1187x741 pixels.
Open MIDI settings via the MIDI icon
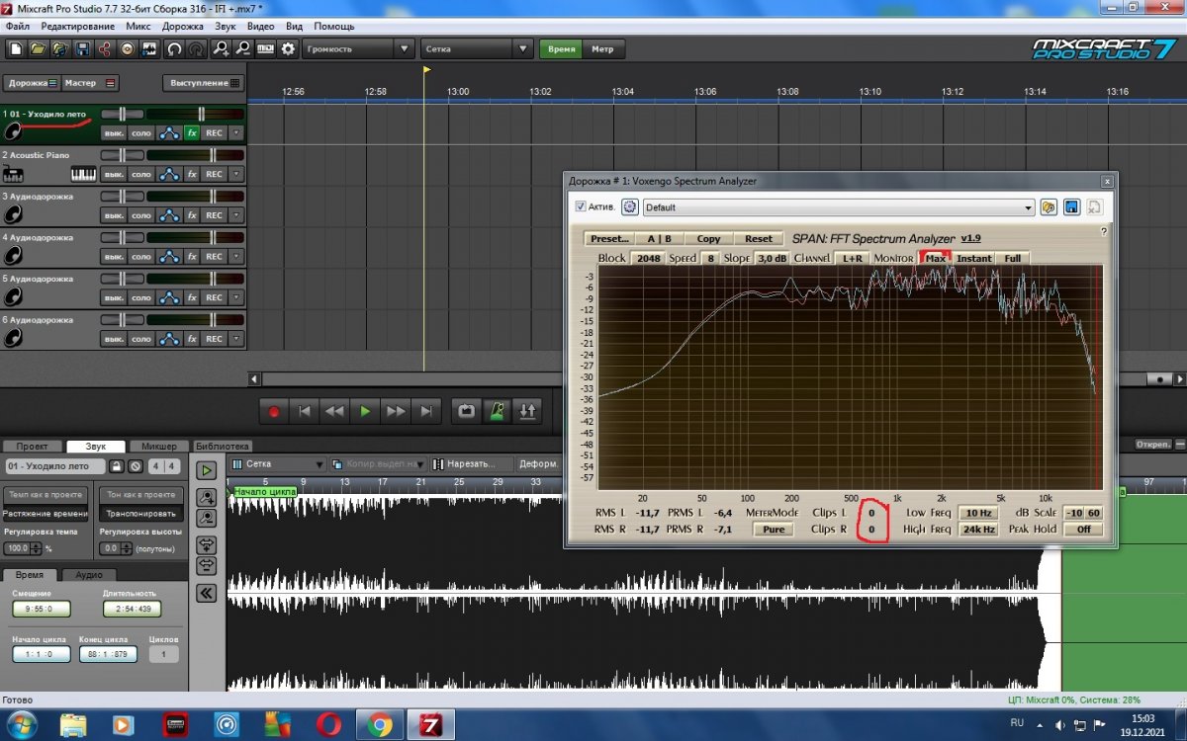[266, 48]
